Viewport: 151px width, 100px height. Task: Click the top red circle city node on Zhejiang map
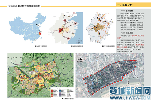tap(74, 13)
